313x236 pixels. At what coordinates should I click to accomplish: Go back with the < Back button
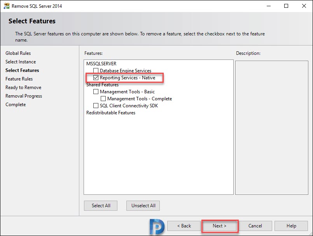click(x=184, y=226)
